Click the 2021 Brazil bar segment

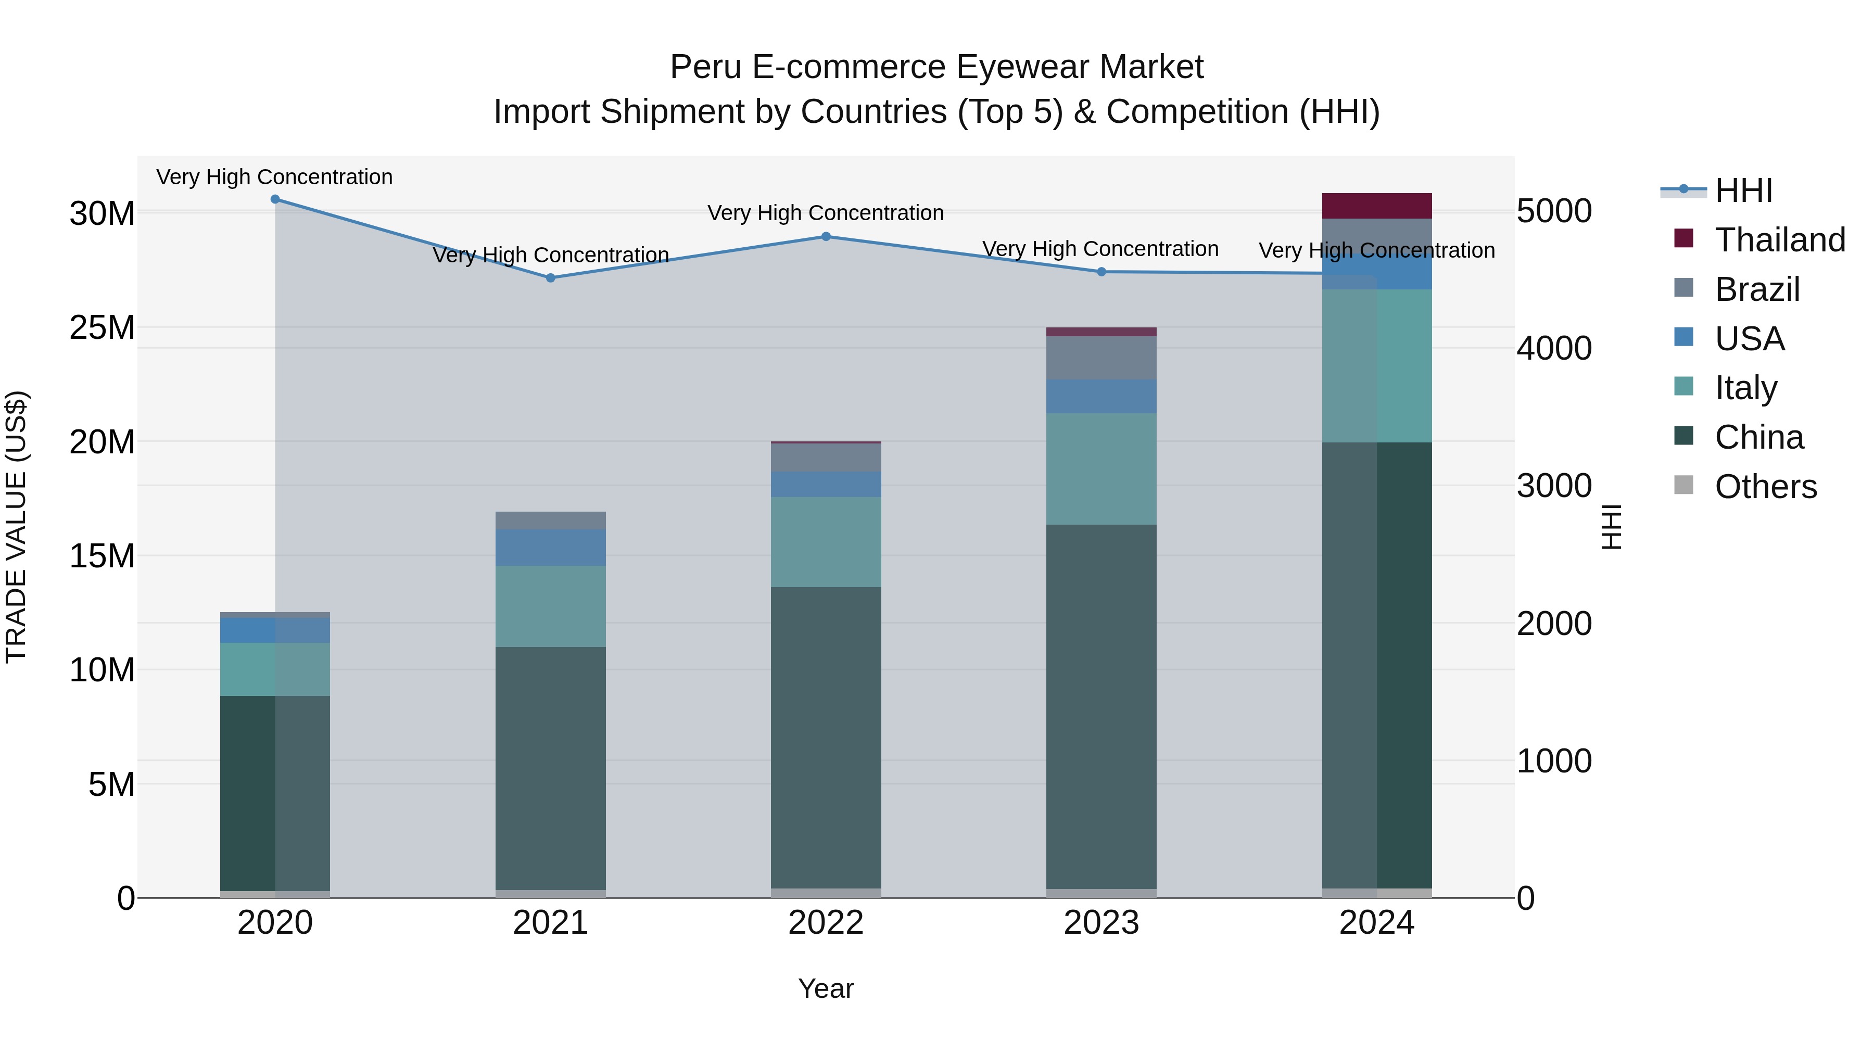pyautogui.click(x=551, y=521)
